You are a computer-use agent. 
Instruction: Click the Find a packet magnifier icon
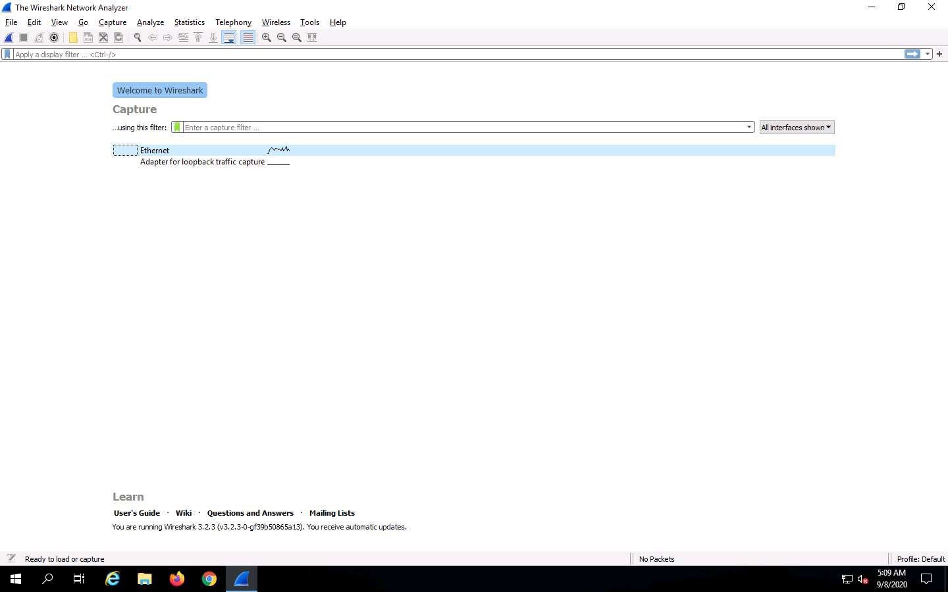(x=138, y=37)
